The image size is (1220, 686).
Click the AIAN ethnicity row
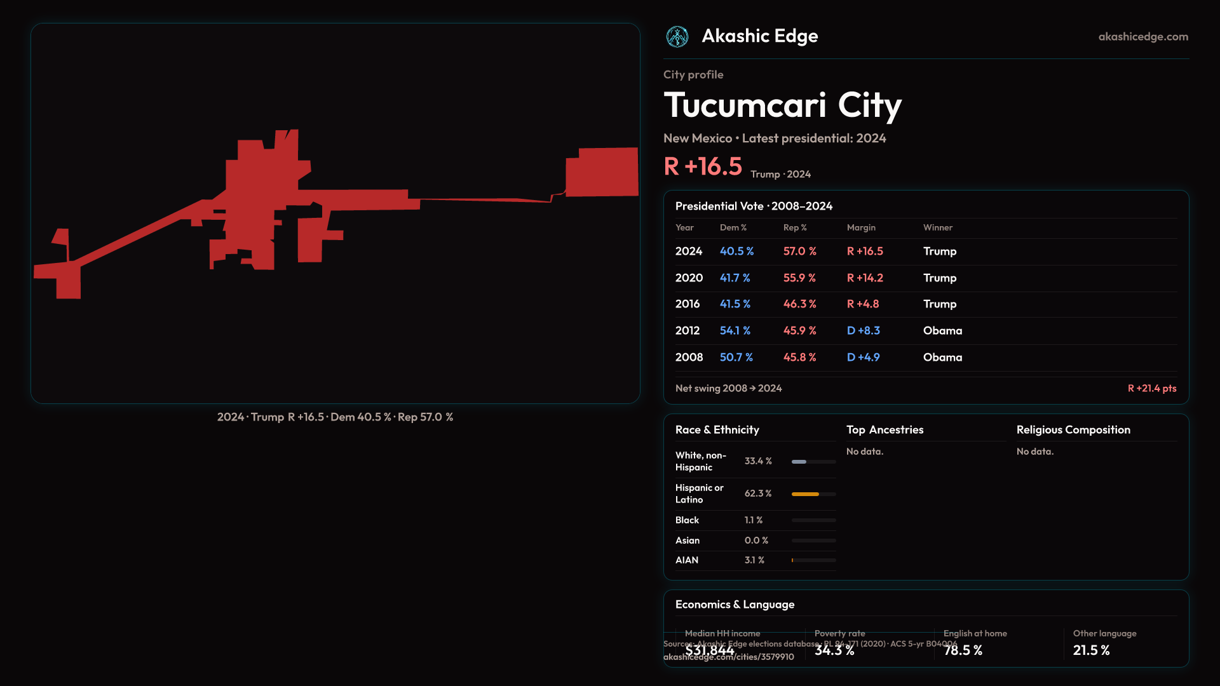(755, 560)
